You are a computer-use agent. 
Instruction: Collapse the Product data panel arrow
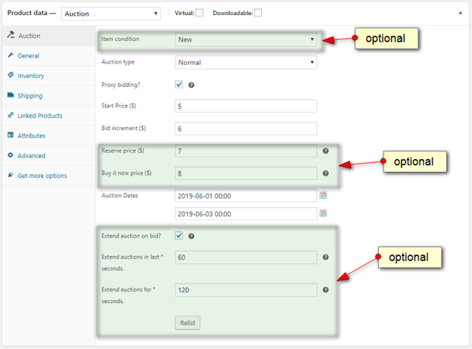point(461,13)
